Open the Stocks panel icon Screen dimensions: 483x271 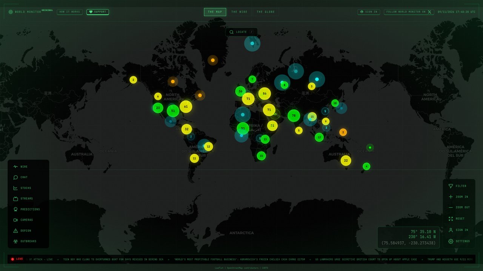pos(15,188)
